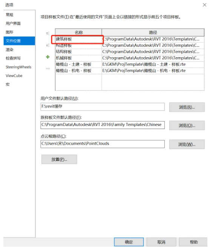Select the 宏 category
The width and height of the screenshot is (213, 249).
click(19, 84)
